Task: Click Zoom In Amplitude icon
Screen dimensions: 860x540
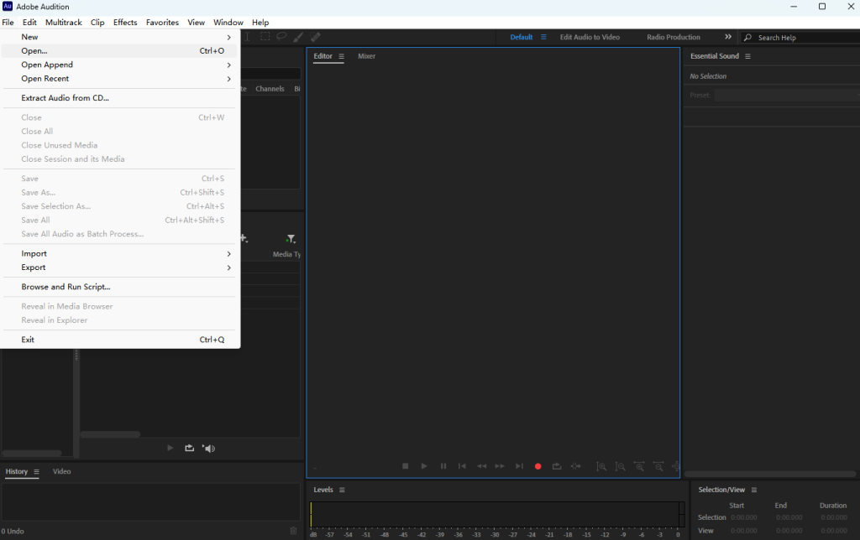Action: 601,466
